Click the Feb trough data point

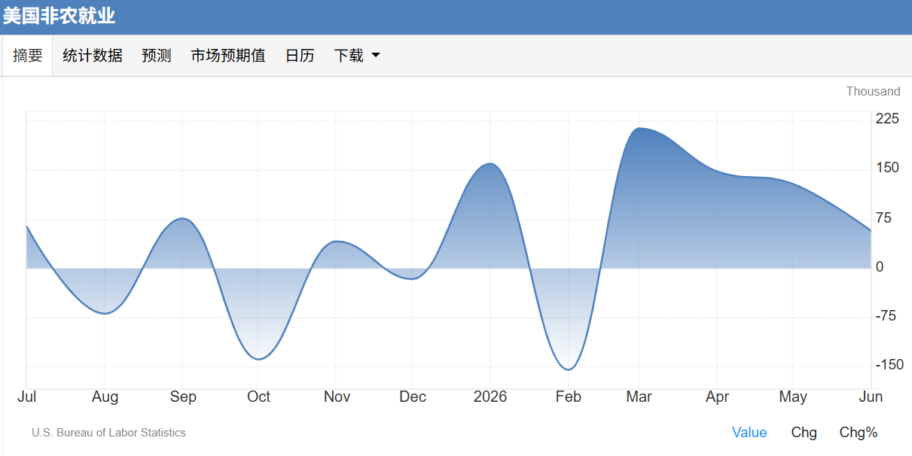568,369
